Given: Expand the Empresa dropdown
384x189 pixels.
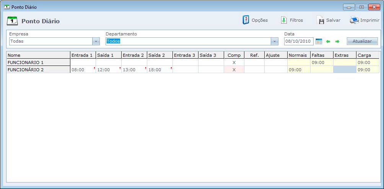Looking at the screenshot, I should pos(96,41).
